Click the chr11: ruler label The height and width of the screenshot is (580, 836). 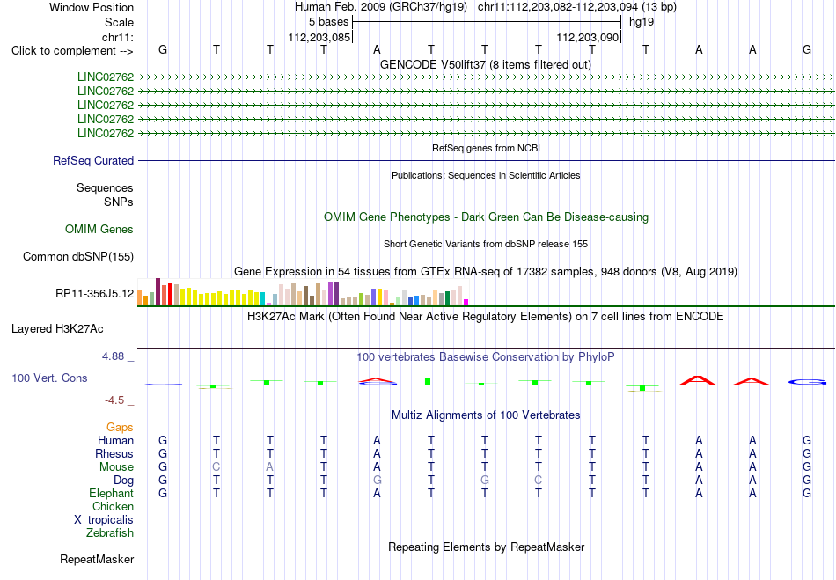click(118, 37)
